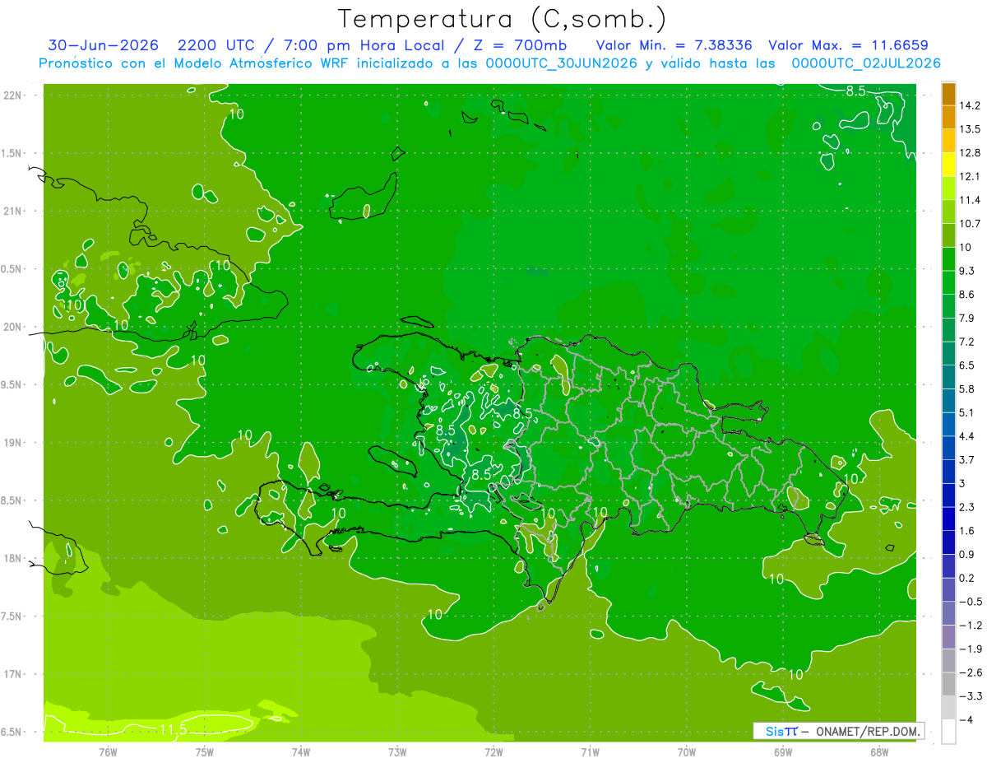Select the 'Z = 700mb' level label

(519, 45)
